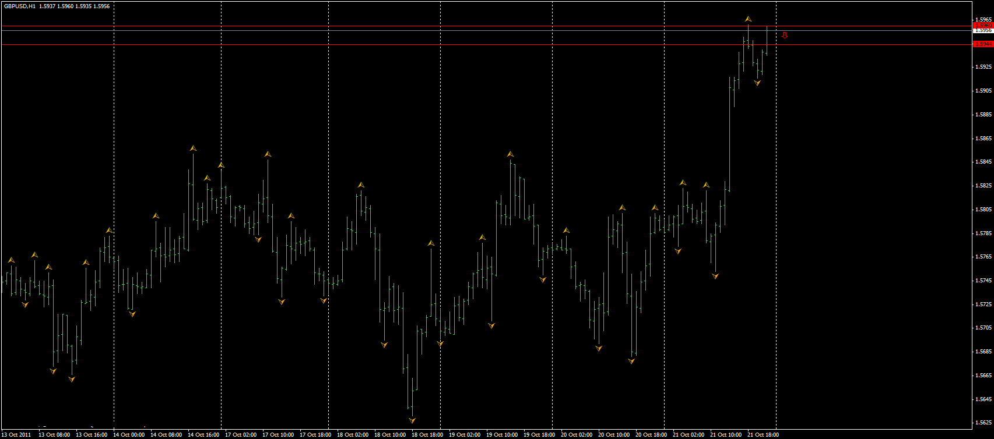Click the 19 Oct 10:00 time label
This screenshot has height=439, width=994.
click(502, 434)
